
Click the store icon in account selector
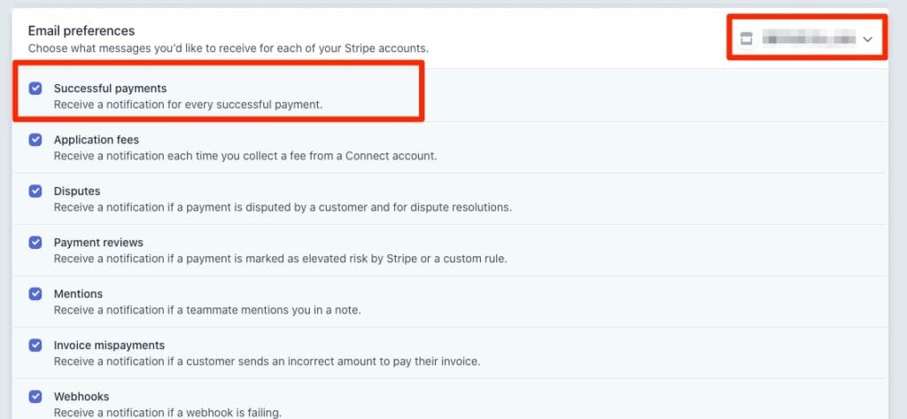click(x=746, y=39)
